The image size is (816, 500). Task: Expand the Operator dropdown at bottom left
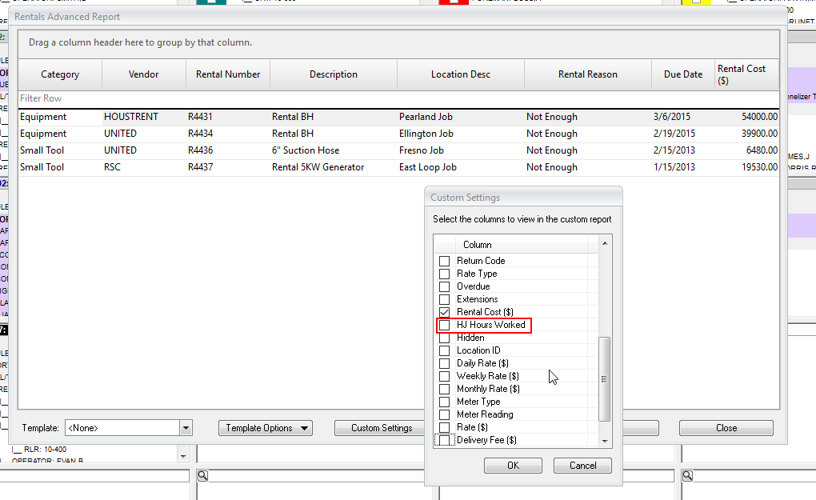[182, 454]
